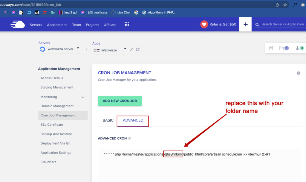Open Servers in the top menu

coord(36,25)
